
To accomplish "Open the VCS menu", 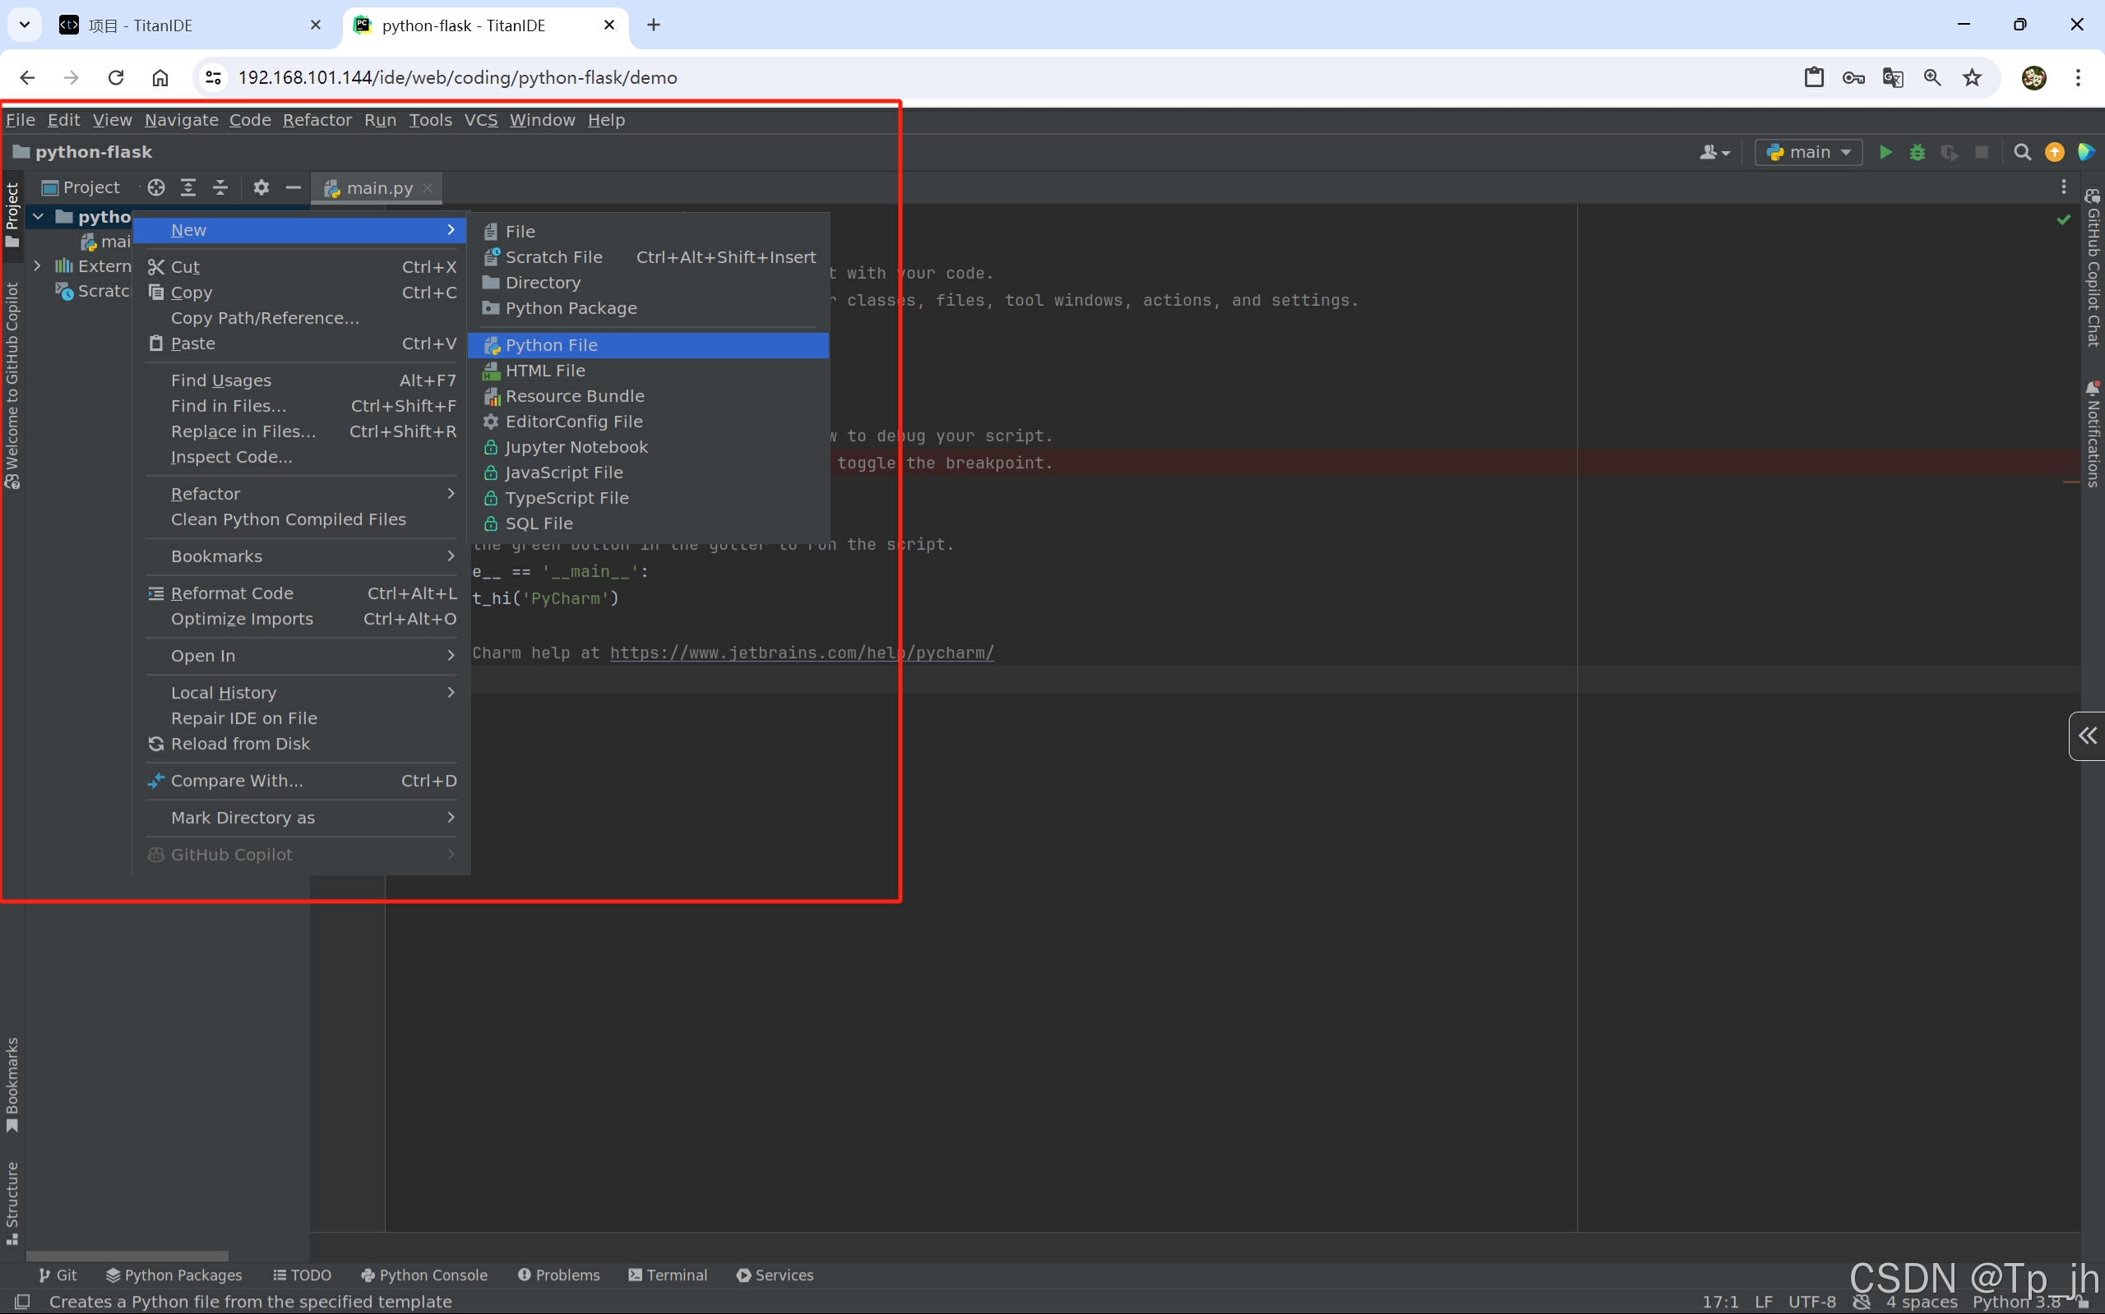I will [x=481, y=120].
